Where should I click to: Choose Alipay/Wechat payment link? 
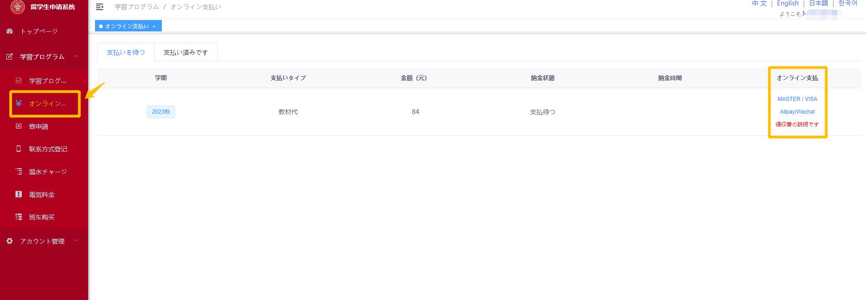(x=797, y=112)
